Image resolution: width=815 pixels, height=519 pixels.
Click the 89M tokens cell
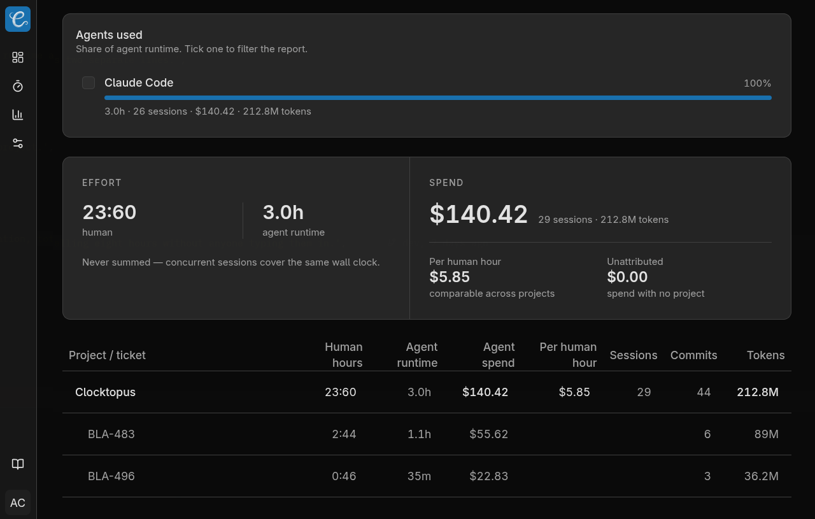pos(766,434)
